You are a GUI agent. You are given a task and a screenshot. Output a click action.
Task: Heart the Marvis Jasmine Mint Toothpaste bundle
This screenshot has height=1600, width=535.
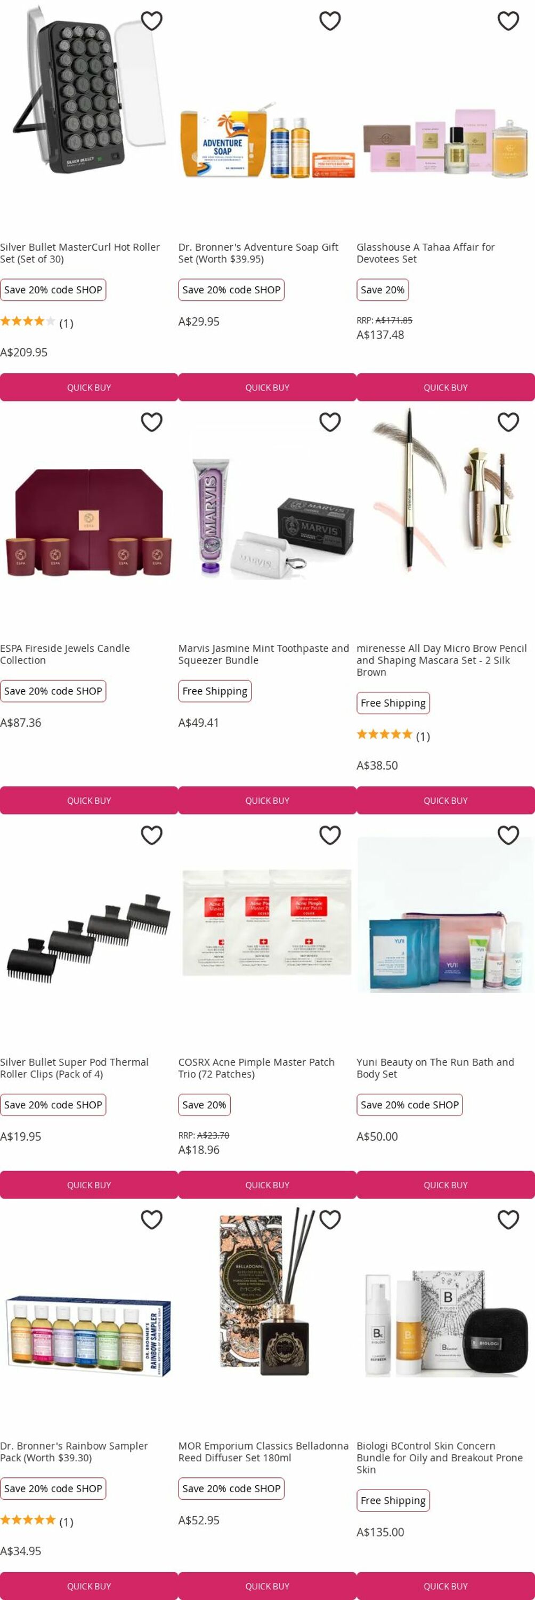coord(329,422)
